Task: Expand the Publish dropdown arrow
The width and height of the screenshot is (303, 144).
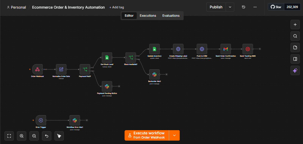Action: coord(230,7)
